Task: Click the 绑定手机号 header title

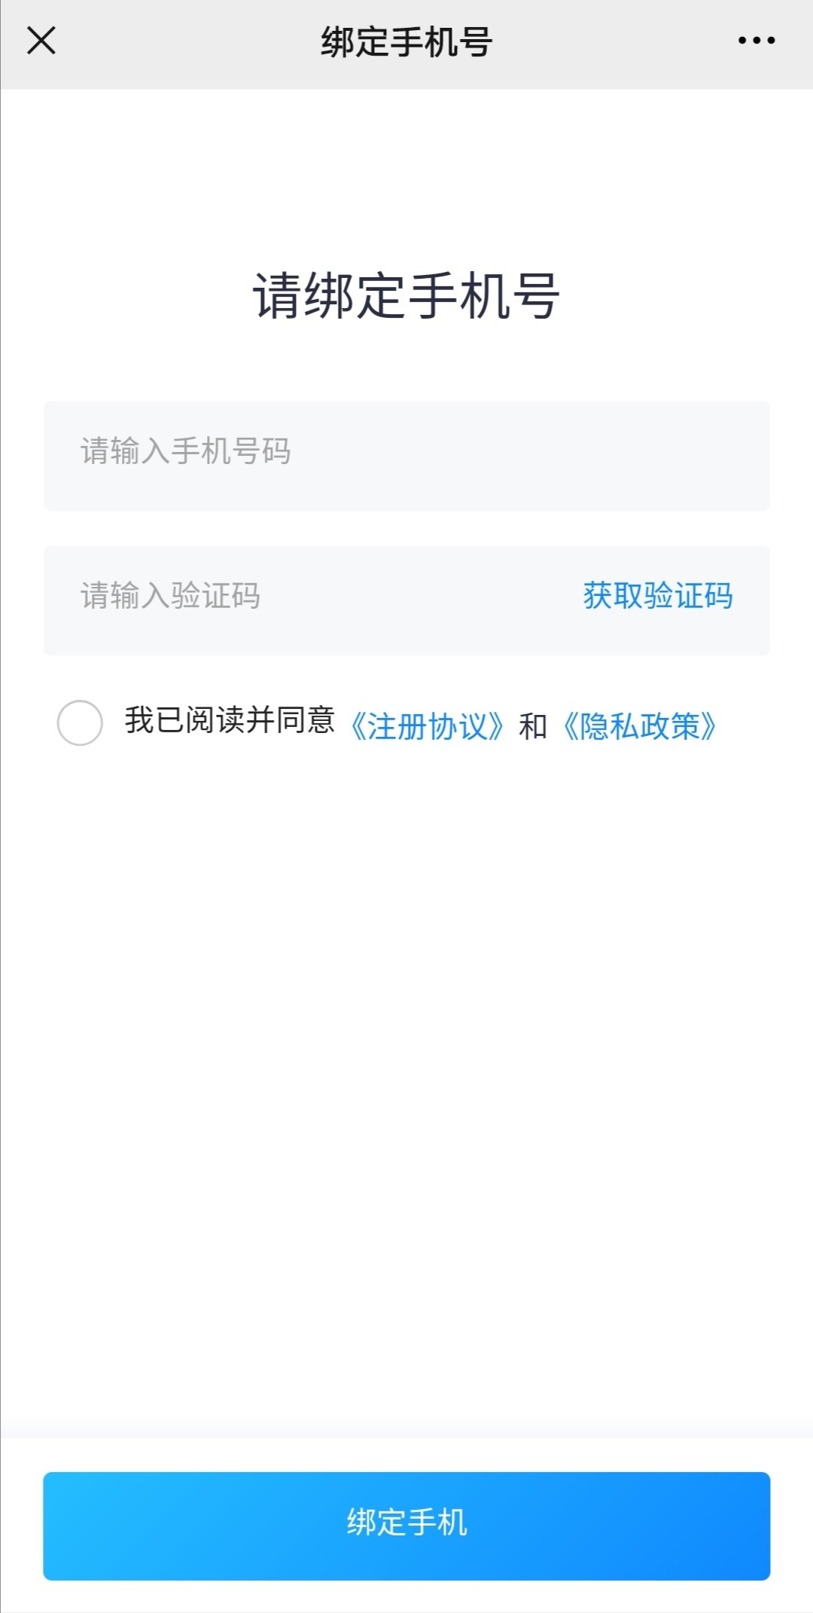Action: point(406,42)
